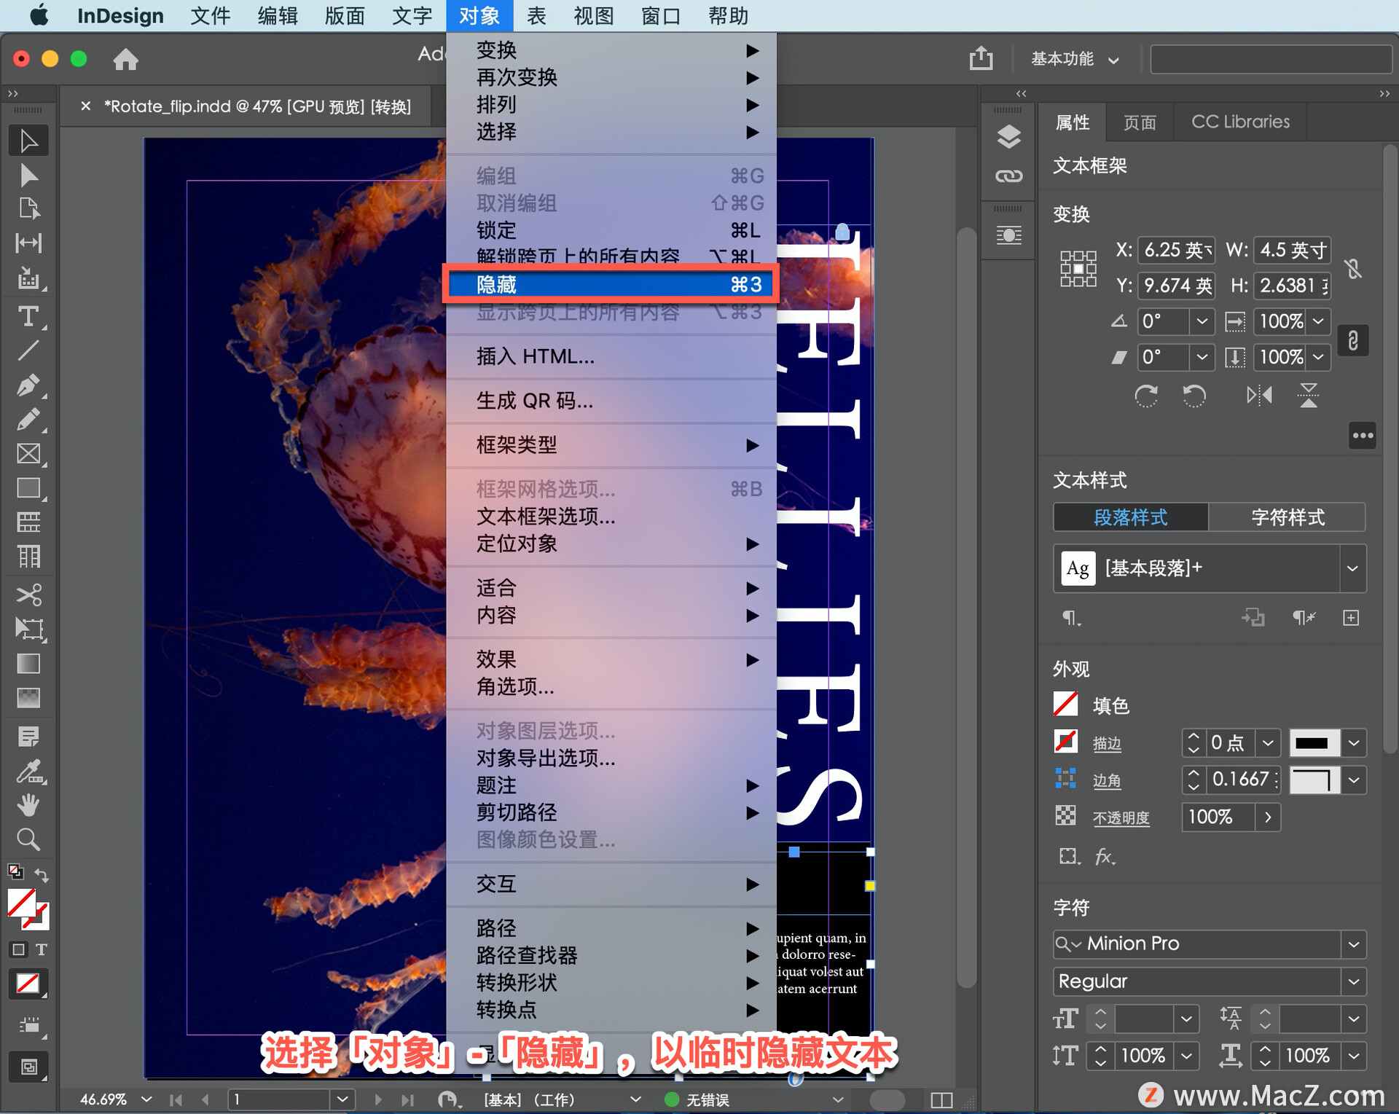The height and width of the screenshot is (1114, 1399).
Task: Expand the Minion Pro font dropdown
Action: pos(1353,944)
